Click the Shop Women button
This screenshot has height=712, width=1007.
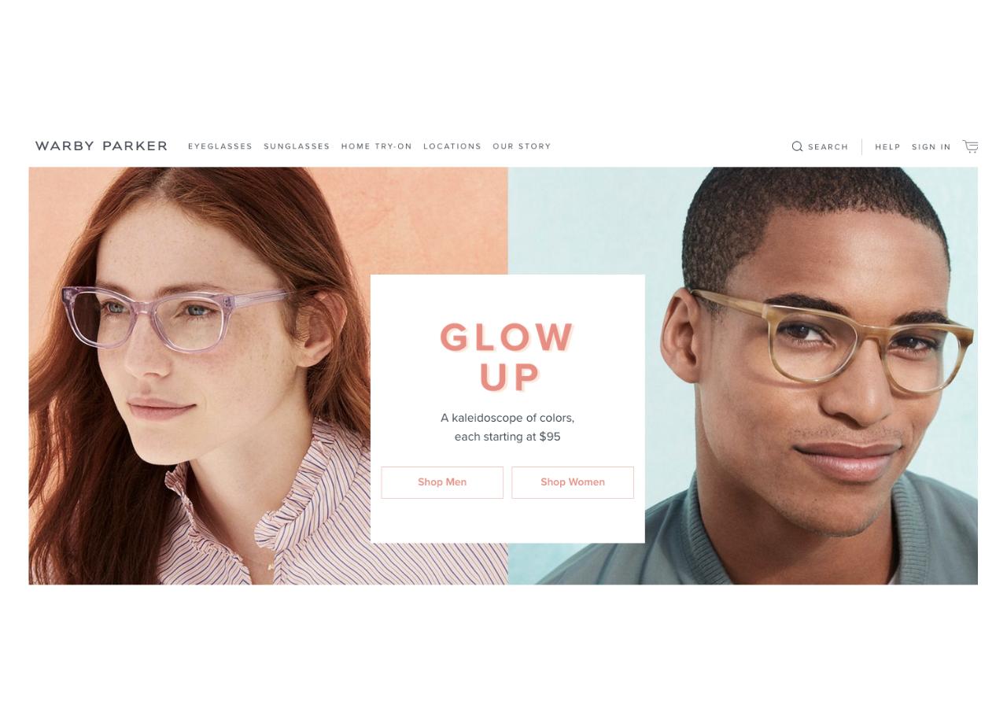pos(573,482)
